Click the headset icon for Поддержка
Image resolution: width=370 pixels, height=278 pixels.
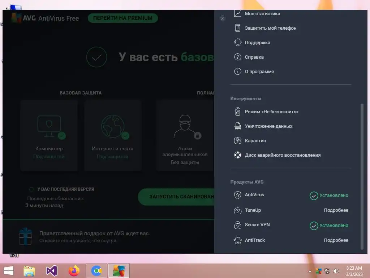[x=238, y=43]
